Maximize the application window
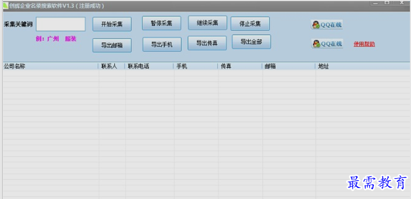This screenshot has height=199, width=411. pos(387,3)
